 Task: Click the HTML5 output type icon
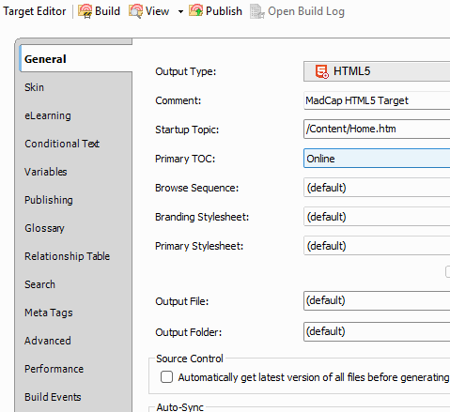point(321,71)
